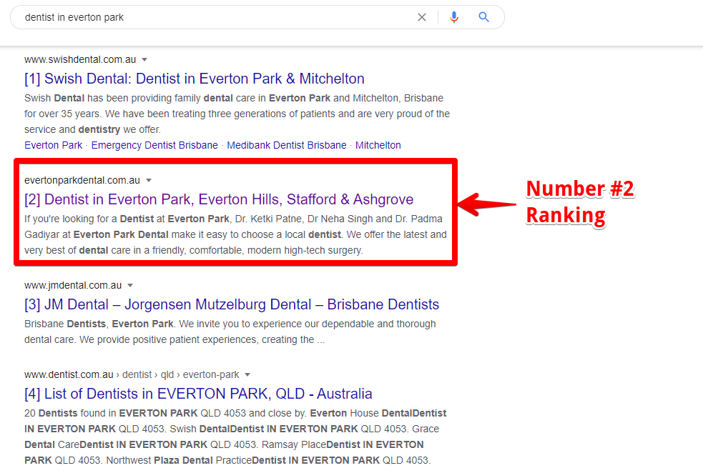Open the dropdown beside evertonparkdental.com.au
The height and width of the screenshot is (473, 703).
pos(148,180)
